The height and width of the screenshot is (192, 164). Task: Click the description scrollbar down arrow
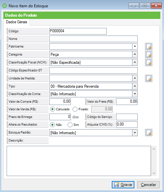point(154,173)
